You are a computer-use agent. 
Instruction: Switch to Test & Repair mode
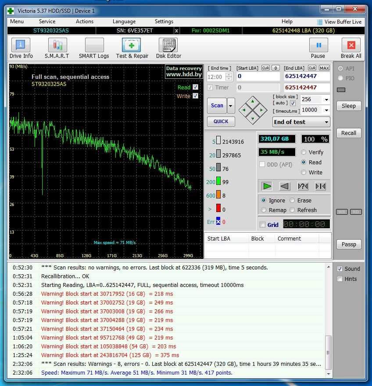[x=132, y=48]
